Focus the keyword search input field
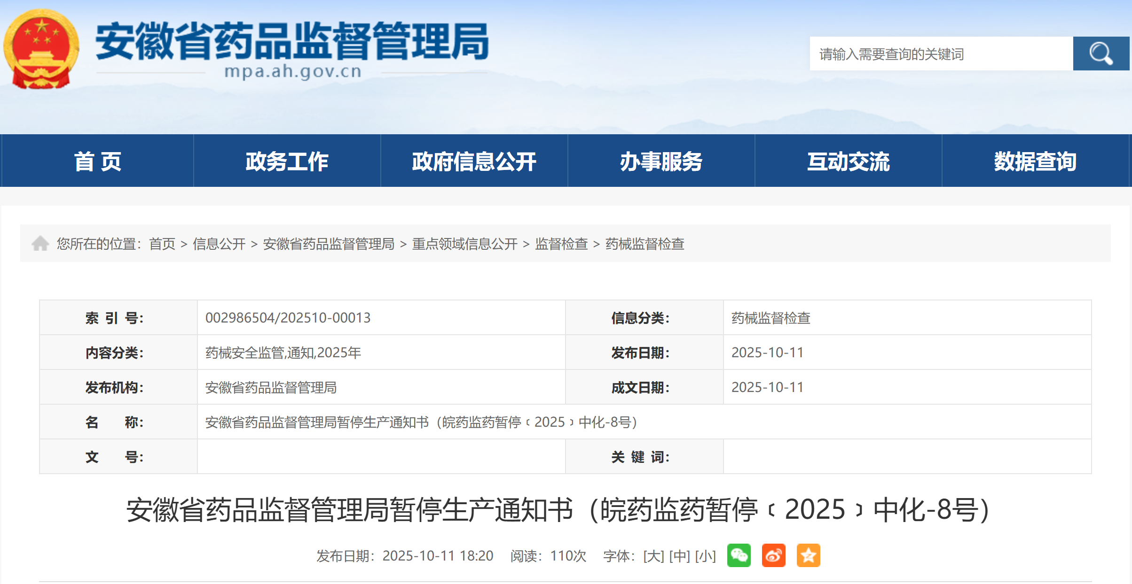The height and width of the screenshot is (584, 1132). [x=940, y=54]
